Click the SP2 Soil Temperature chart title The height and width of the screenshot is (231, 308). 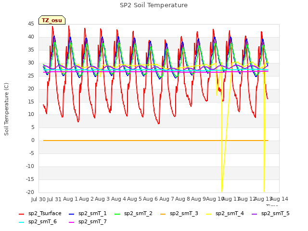(x=154, y=5)
